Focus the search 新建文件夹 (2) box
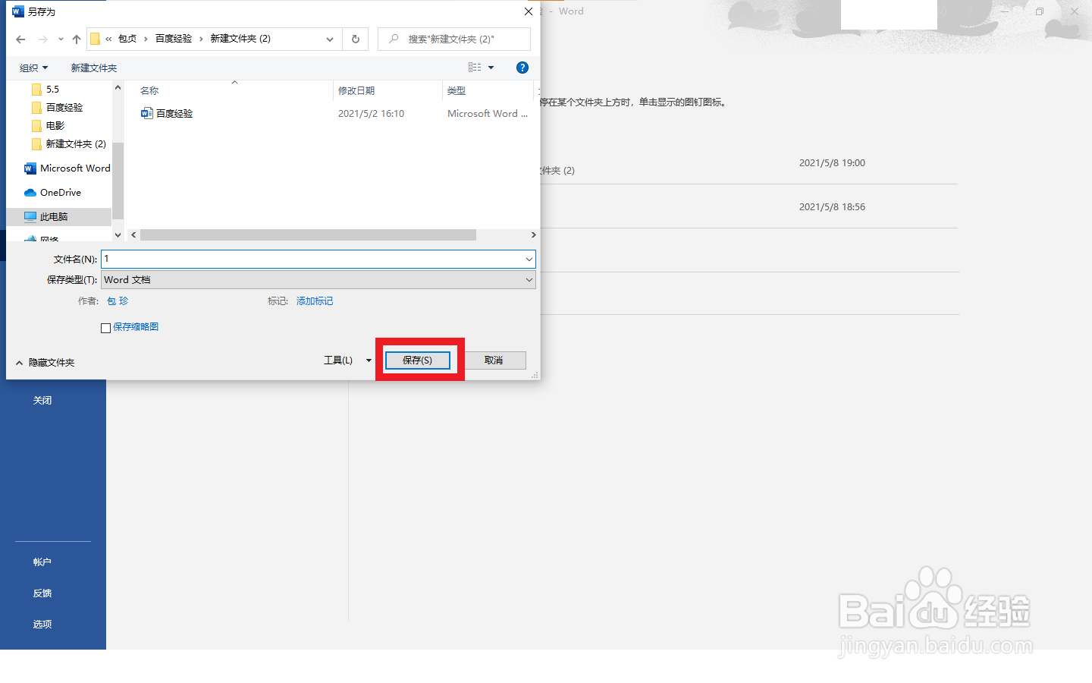The image size is (1092, 683). click(454, 39)
